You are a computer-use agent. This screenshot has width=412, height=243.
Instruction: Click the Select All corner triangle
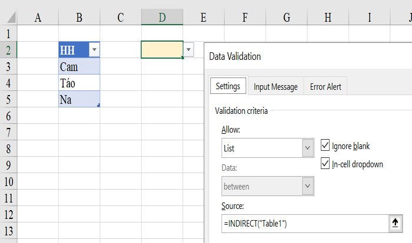tap(11, 18)
